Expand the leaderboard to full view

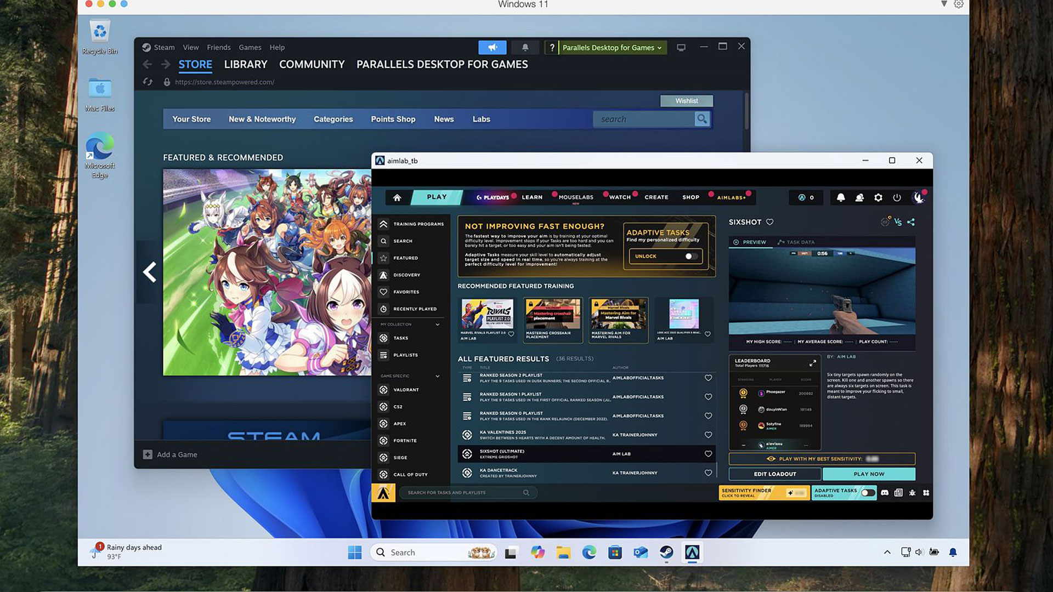pyautogui.click(x=812, y=363)
